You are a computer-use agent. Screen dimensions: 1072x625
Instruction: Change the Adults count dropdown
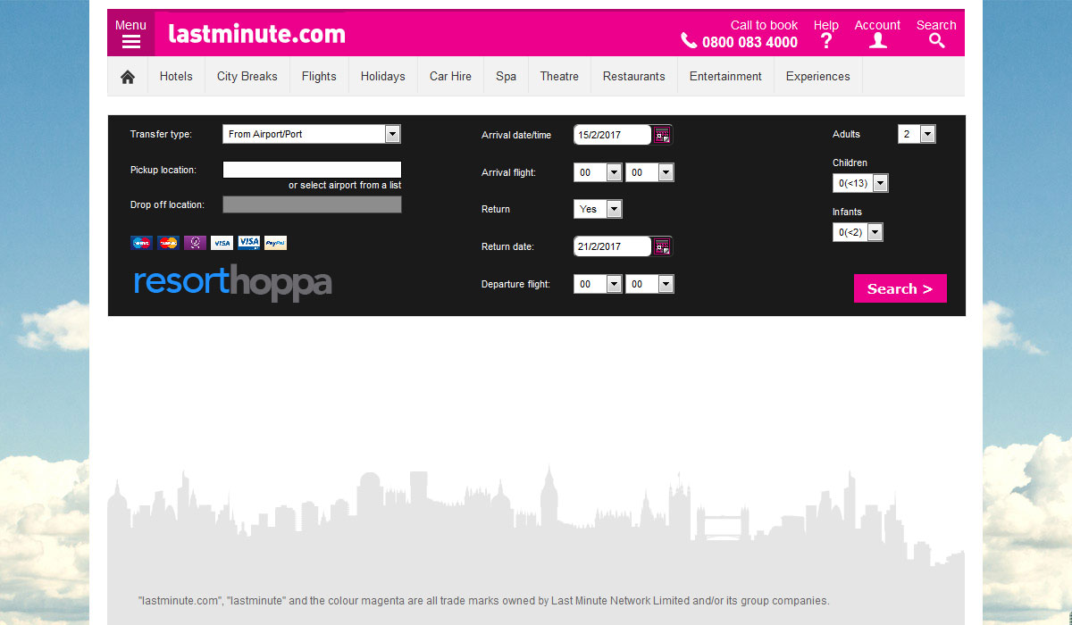click(x=917, y=134)
